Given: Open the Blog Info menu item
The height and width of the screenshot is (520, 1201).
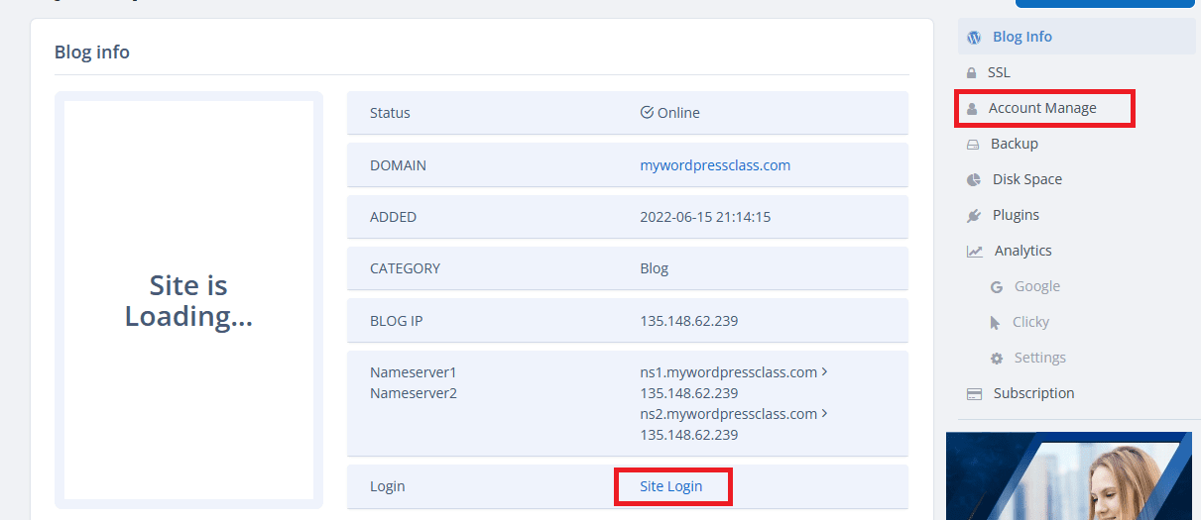Looking at the screenshot, I should tap(1077, 37).
